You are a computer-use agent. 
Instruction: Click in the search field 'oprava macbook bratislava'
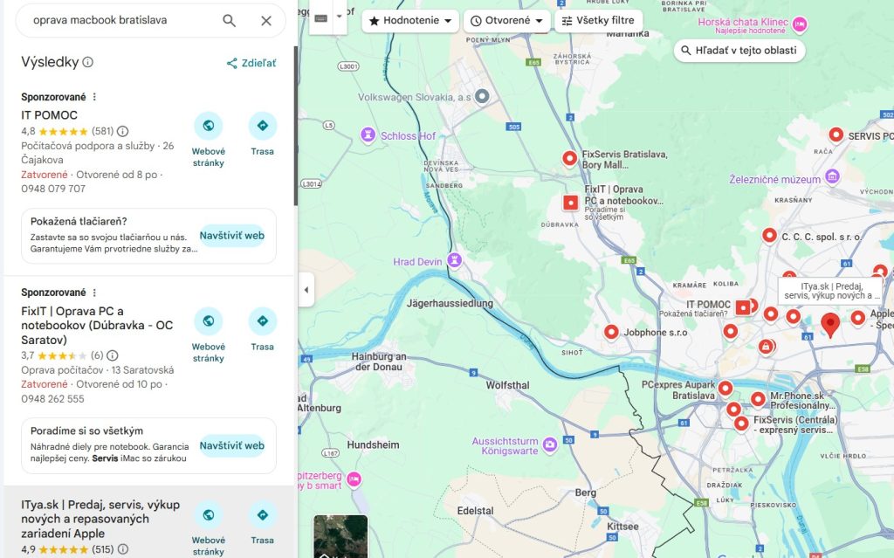click(x=120, y=21)
